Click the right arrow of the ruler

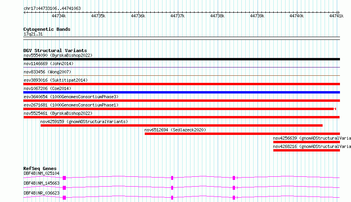click(x=338, y=12)
